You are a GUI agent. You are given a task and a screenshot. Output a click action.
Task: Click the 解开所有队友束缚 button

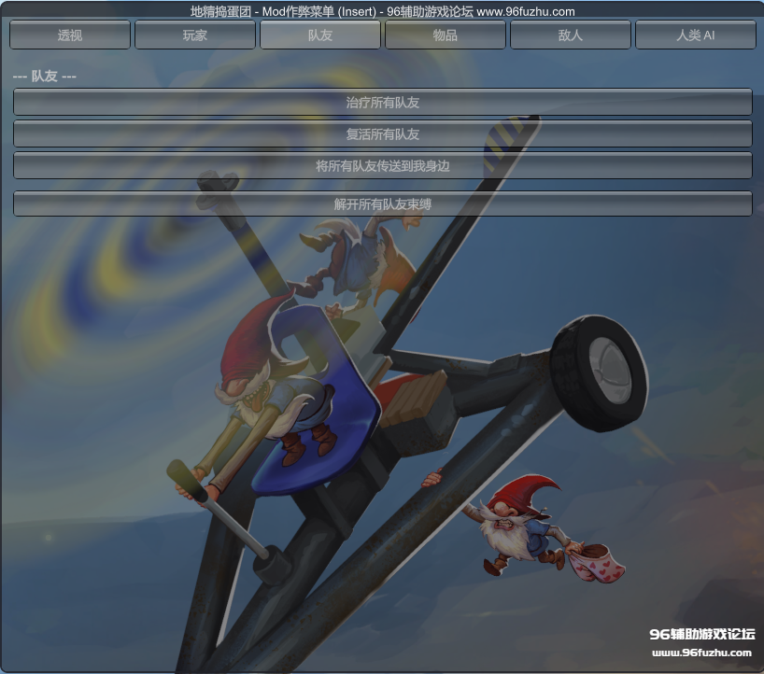point(383,204)
